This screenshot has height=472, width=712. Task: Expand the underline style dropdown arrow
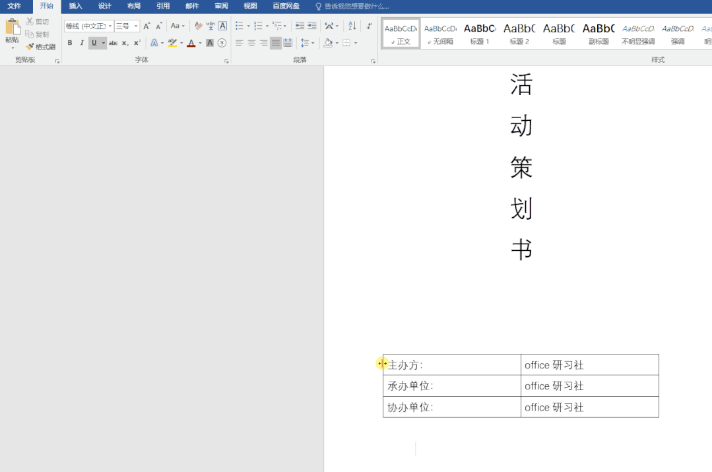pos(104,43)
